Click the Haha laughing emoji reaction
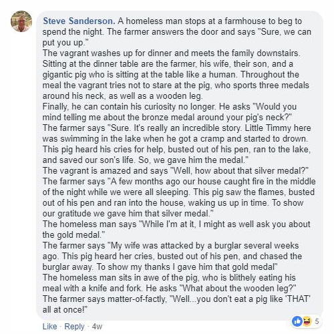This screenshot has width=334, height=334. 307,321
